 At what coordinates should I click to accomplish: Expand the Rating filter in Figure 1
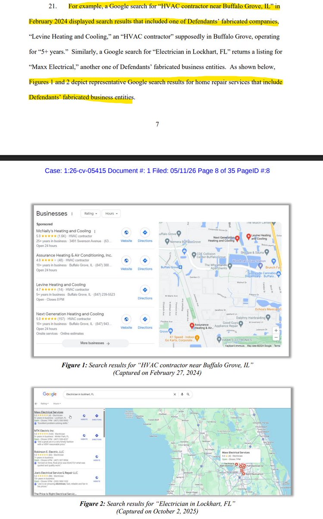click(91, 214)
